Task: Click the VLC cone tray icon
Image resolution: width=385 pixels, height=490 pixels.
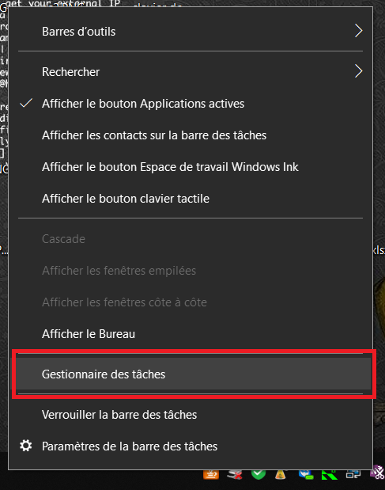Action: (281, 474)
